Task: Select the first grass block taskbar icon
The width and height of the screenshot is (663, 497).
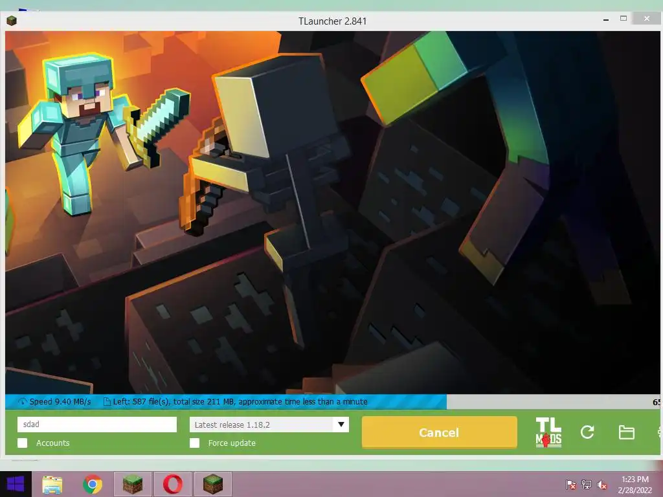Action: [x=132, y=484]
